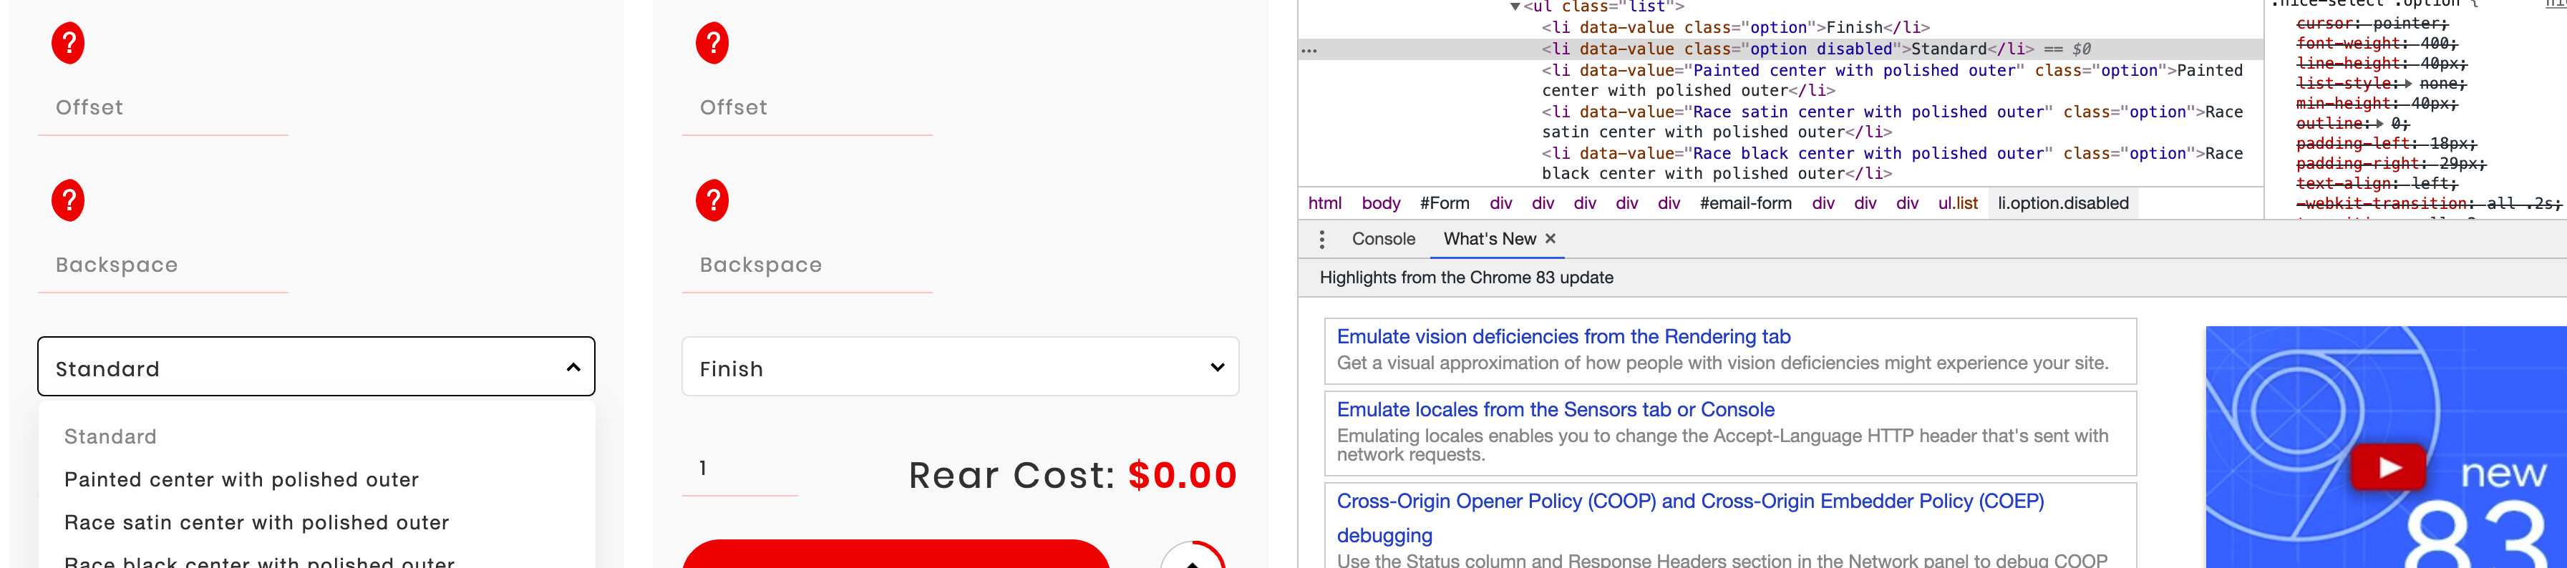The width and height of the screenshot is (2567, 568).
Task: Click the ellipsis beside the selected li row
Action: 1309,50
